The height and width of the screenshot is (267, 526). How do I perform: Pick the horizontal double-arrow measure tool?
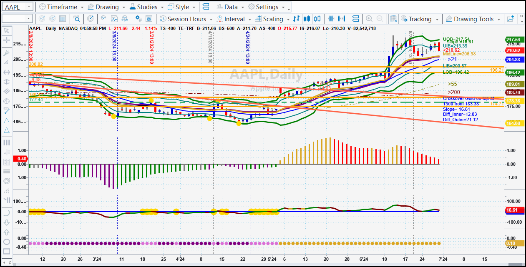point(6,72)
